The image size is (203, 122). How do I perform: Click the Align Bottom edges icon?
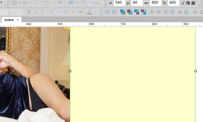[x=186, y=12]
